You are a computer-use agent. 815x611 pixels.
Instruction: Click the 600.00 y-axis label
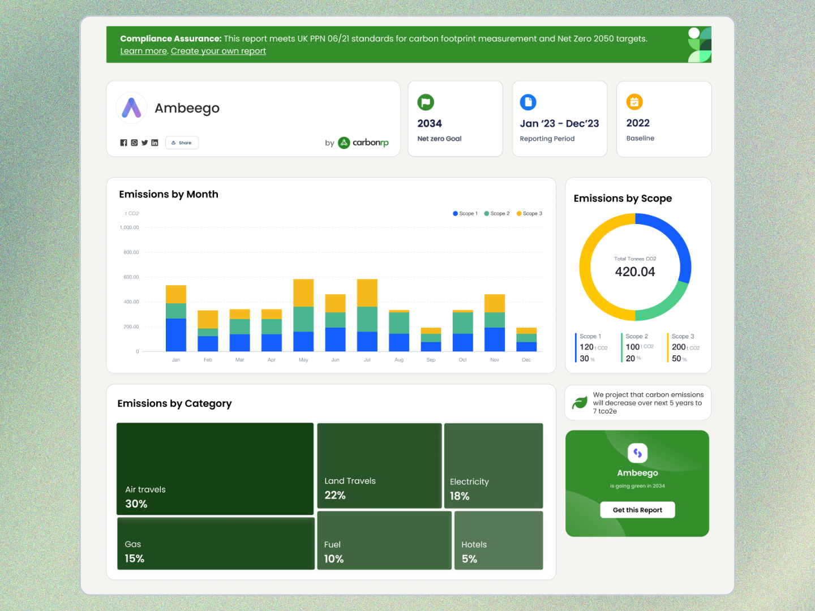click(x=131, y=277)
